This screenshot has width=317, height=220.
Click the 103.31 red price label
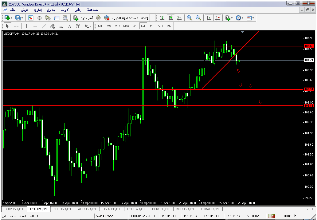click(309, 89)
